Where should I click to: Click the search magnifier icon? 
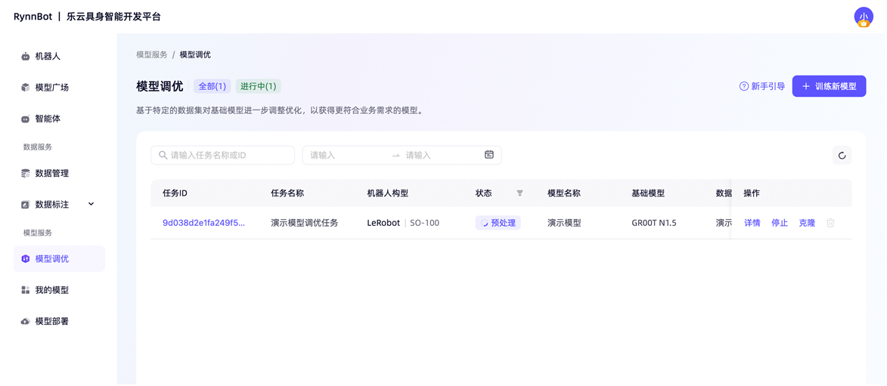(x=163, y=155)
